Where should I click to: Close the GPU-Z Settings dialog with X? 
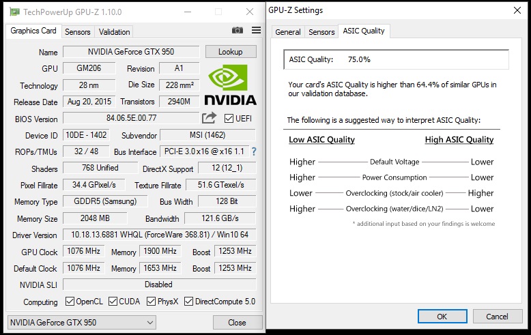tap(517, 10)
